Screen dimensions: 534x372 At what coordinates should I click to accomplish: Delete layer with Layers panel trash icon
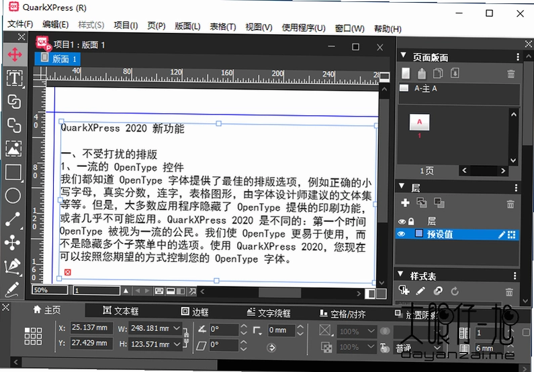click(510, 204)
